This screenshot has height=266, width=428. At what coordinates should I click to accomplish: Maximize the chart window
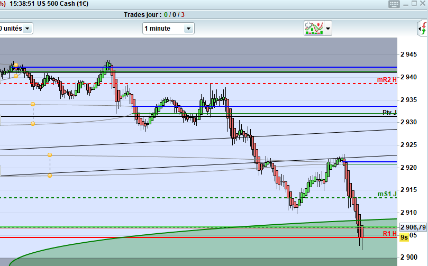pos(414,4)
